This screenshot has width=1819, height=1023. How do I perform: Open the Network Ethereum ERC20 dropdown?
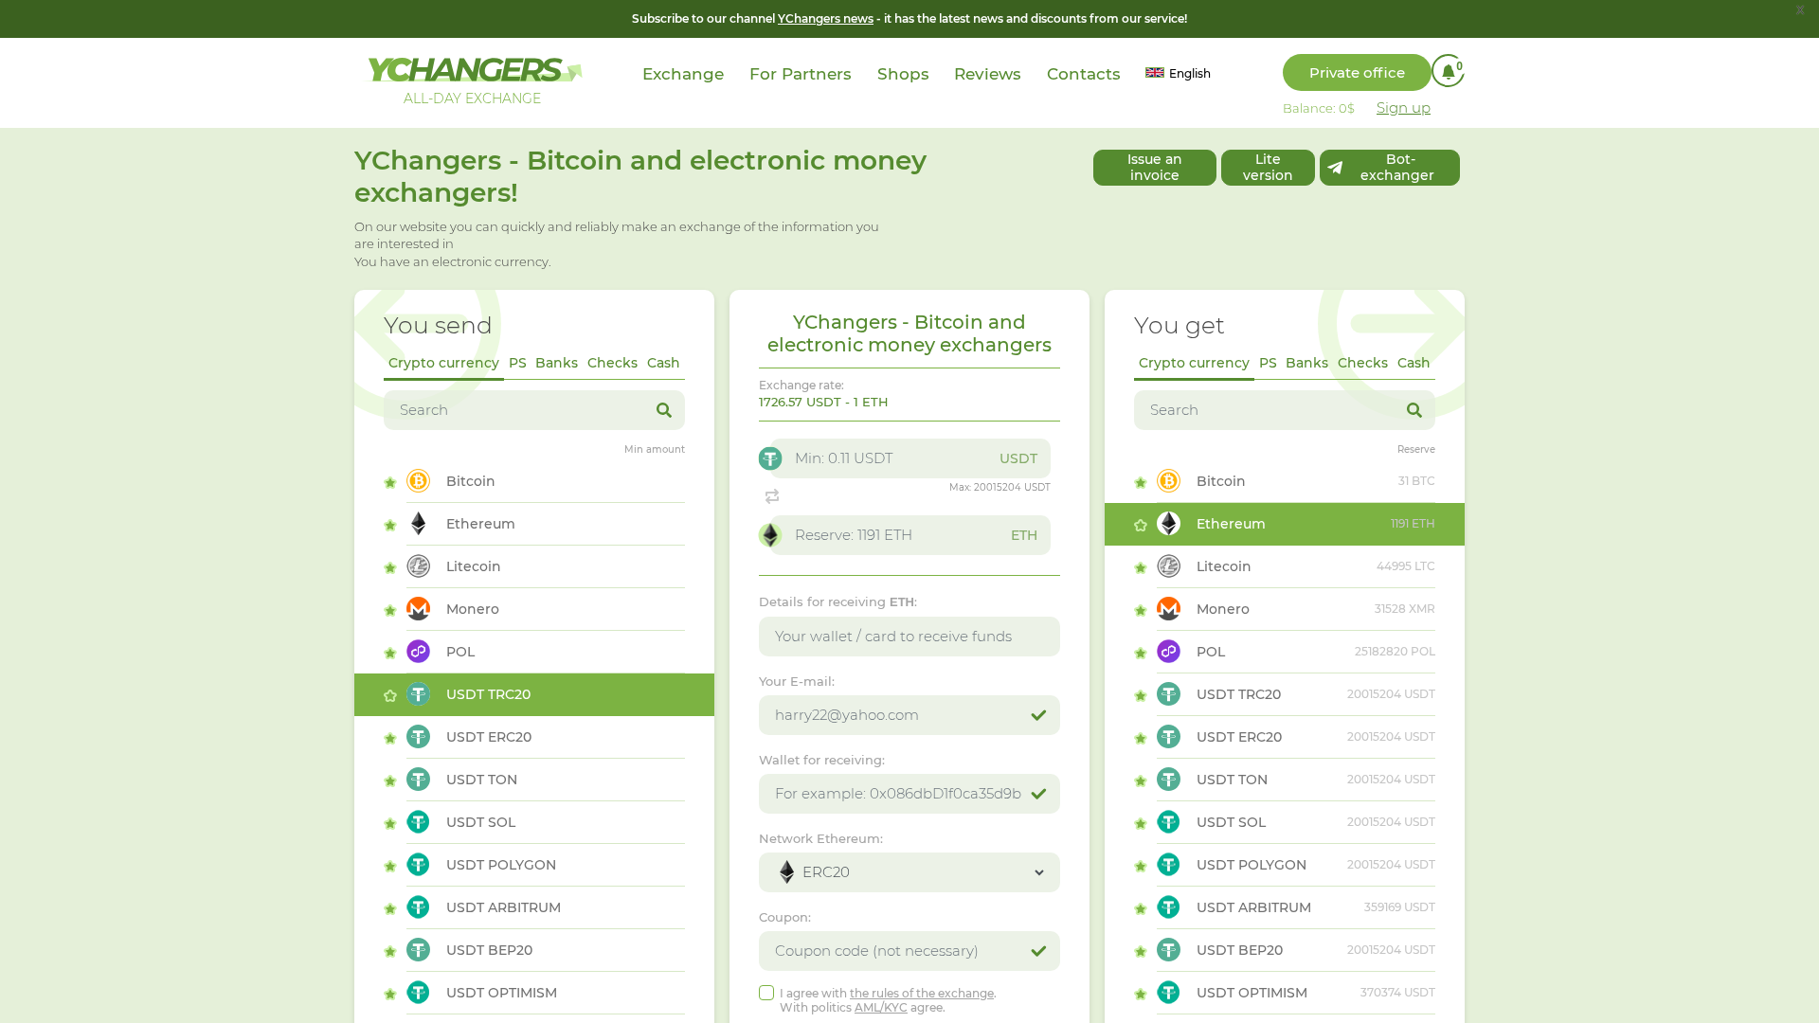(909, 872)
